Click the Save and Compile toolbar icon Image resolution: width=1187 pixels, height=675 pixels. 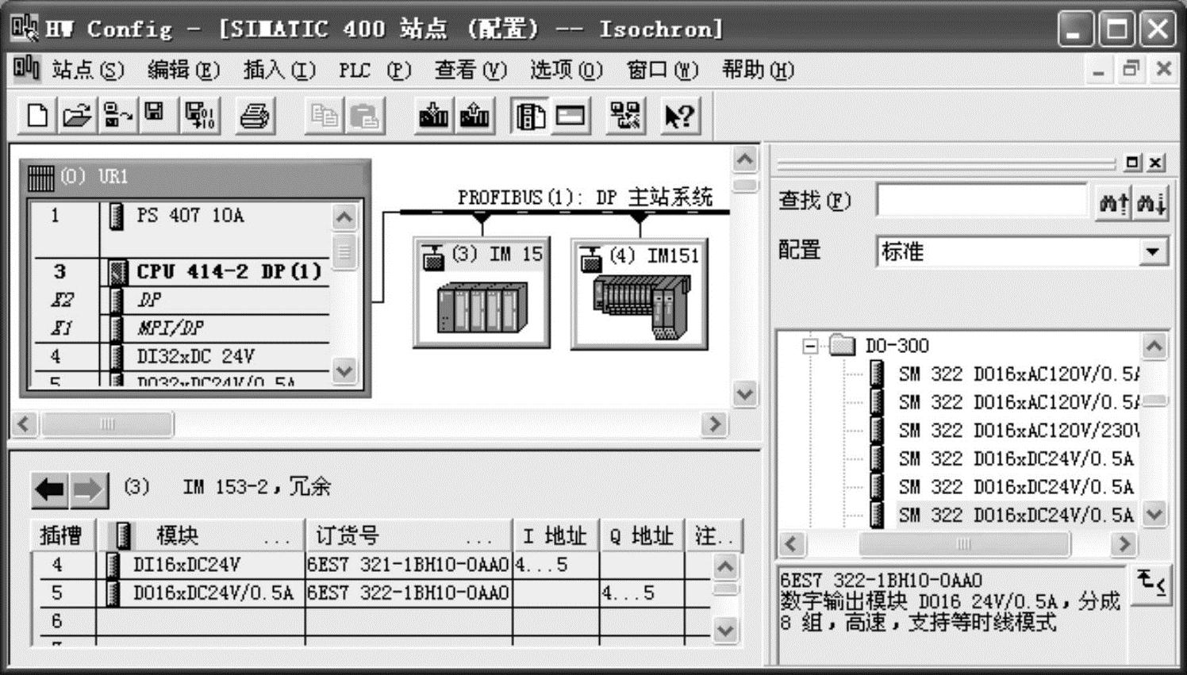click(199, 116)
